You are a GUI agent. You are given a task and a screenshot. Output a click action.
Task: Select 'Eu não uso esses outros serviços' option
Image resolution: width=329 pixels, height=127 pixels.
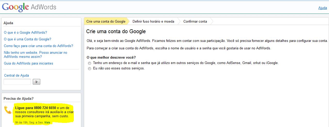pos(90,69)
